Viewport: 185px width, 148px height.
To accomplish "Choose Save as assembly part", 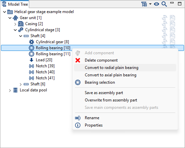I will point(125,93).
